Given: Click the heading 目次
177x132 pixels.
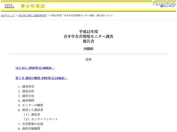Looking at the screenshot, I should [88, 59].
